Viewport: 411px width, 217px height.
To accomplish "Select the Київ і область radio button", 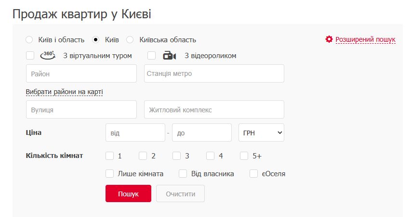I will pos(29,40).
